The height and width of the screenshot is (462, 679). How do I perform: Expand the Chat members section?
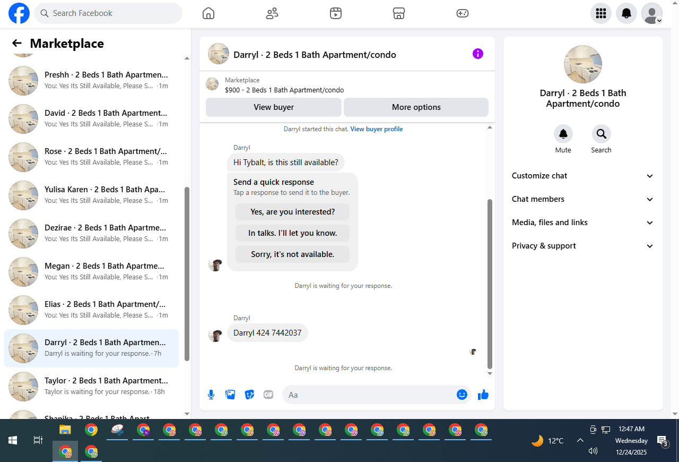(582, 199)
